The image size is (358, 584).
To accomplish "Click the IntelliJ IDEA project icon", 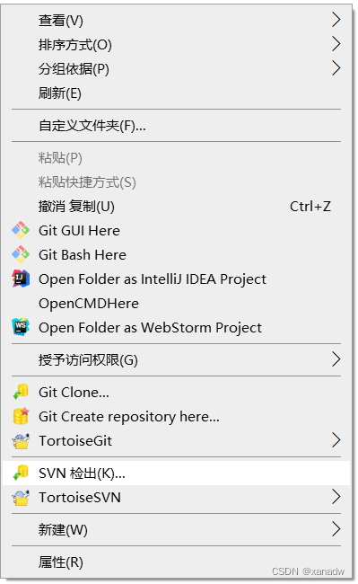I will [21, 279].
